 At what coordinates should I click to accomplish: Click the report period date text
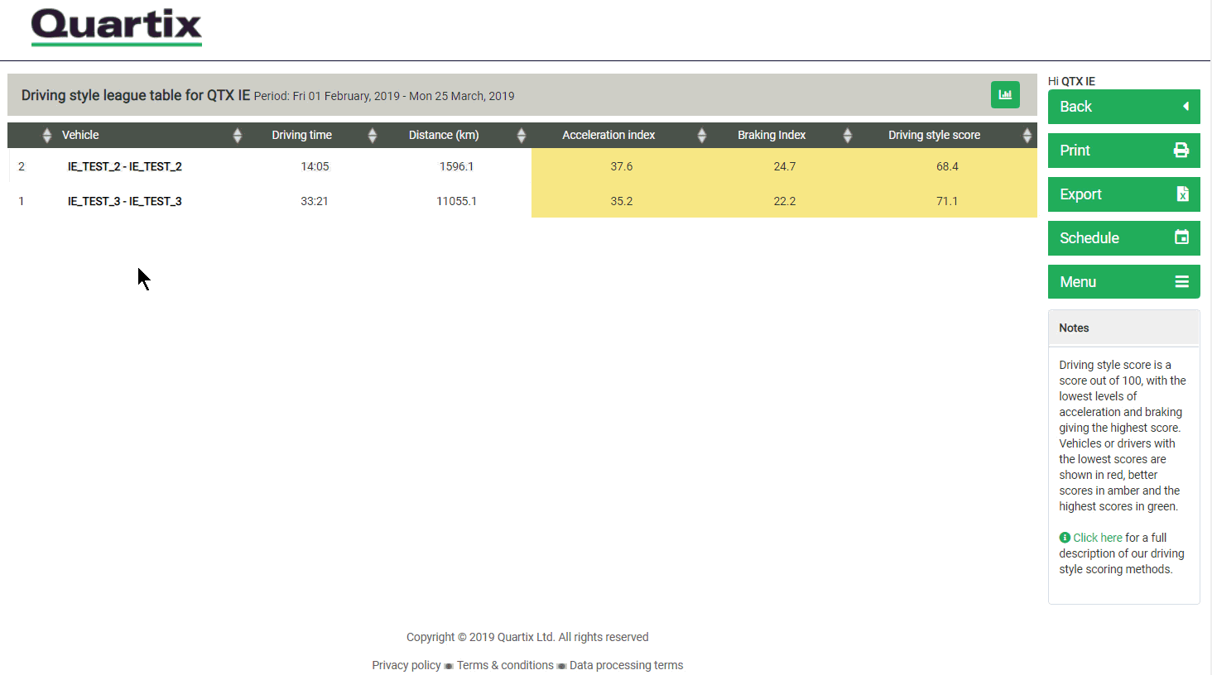384,96
